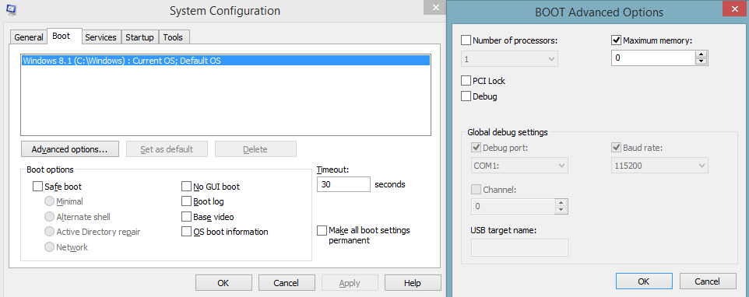The height and width of the screenshot is (297, 749).
Task: Check the Boot log option
Action: coord(186,201)
